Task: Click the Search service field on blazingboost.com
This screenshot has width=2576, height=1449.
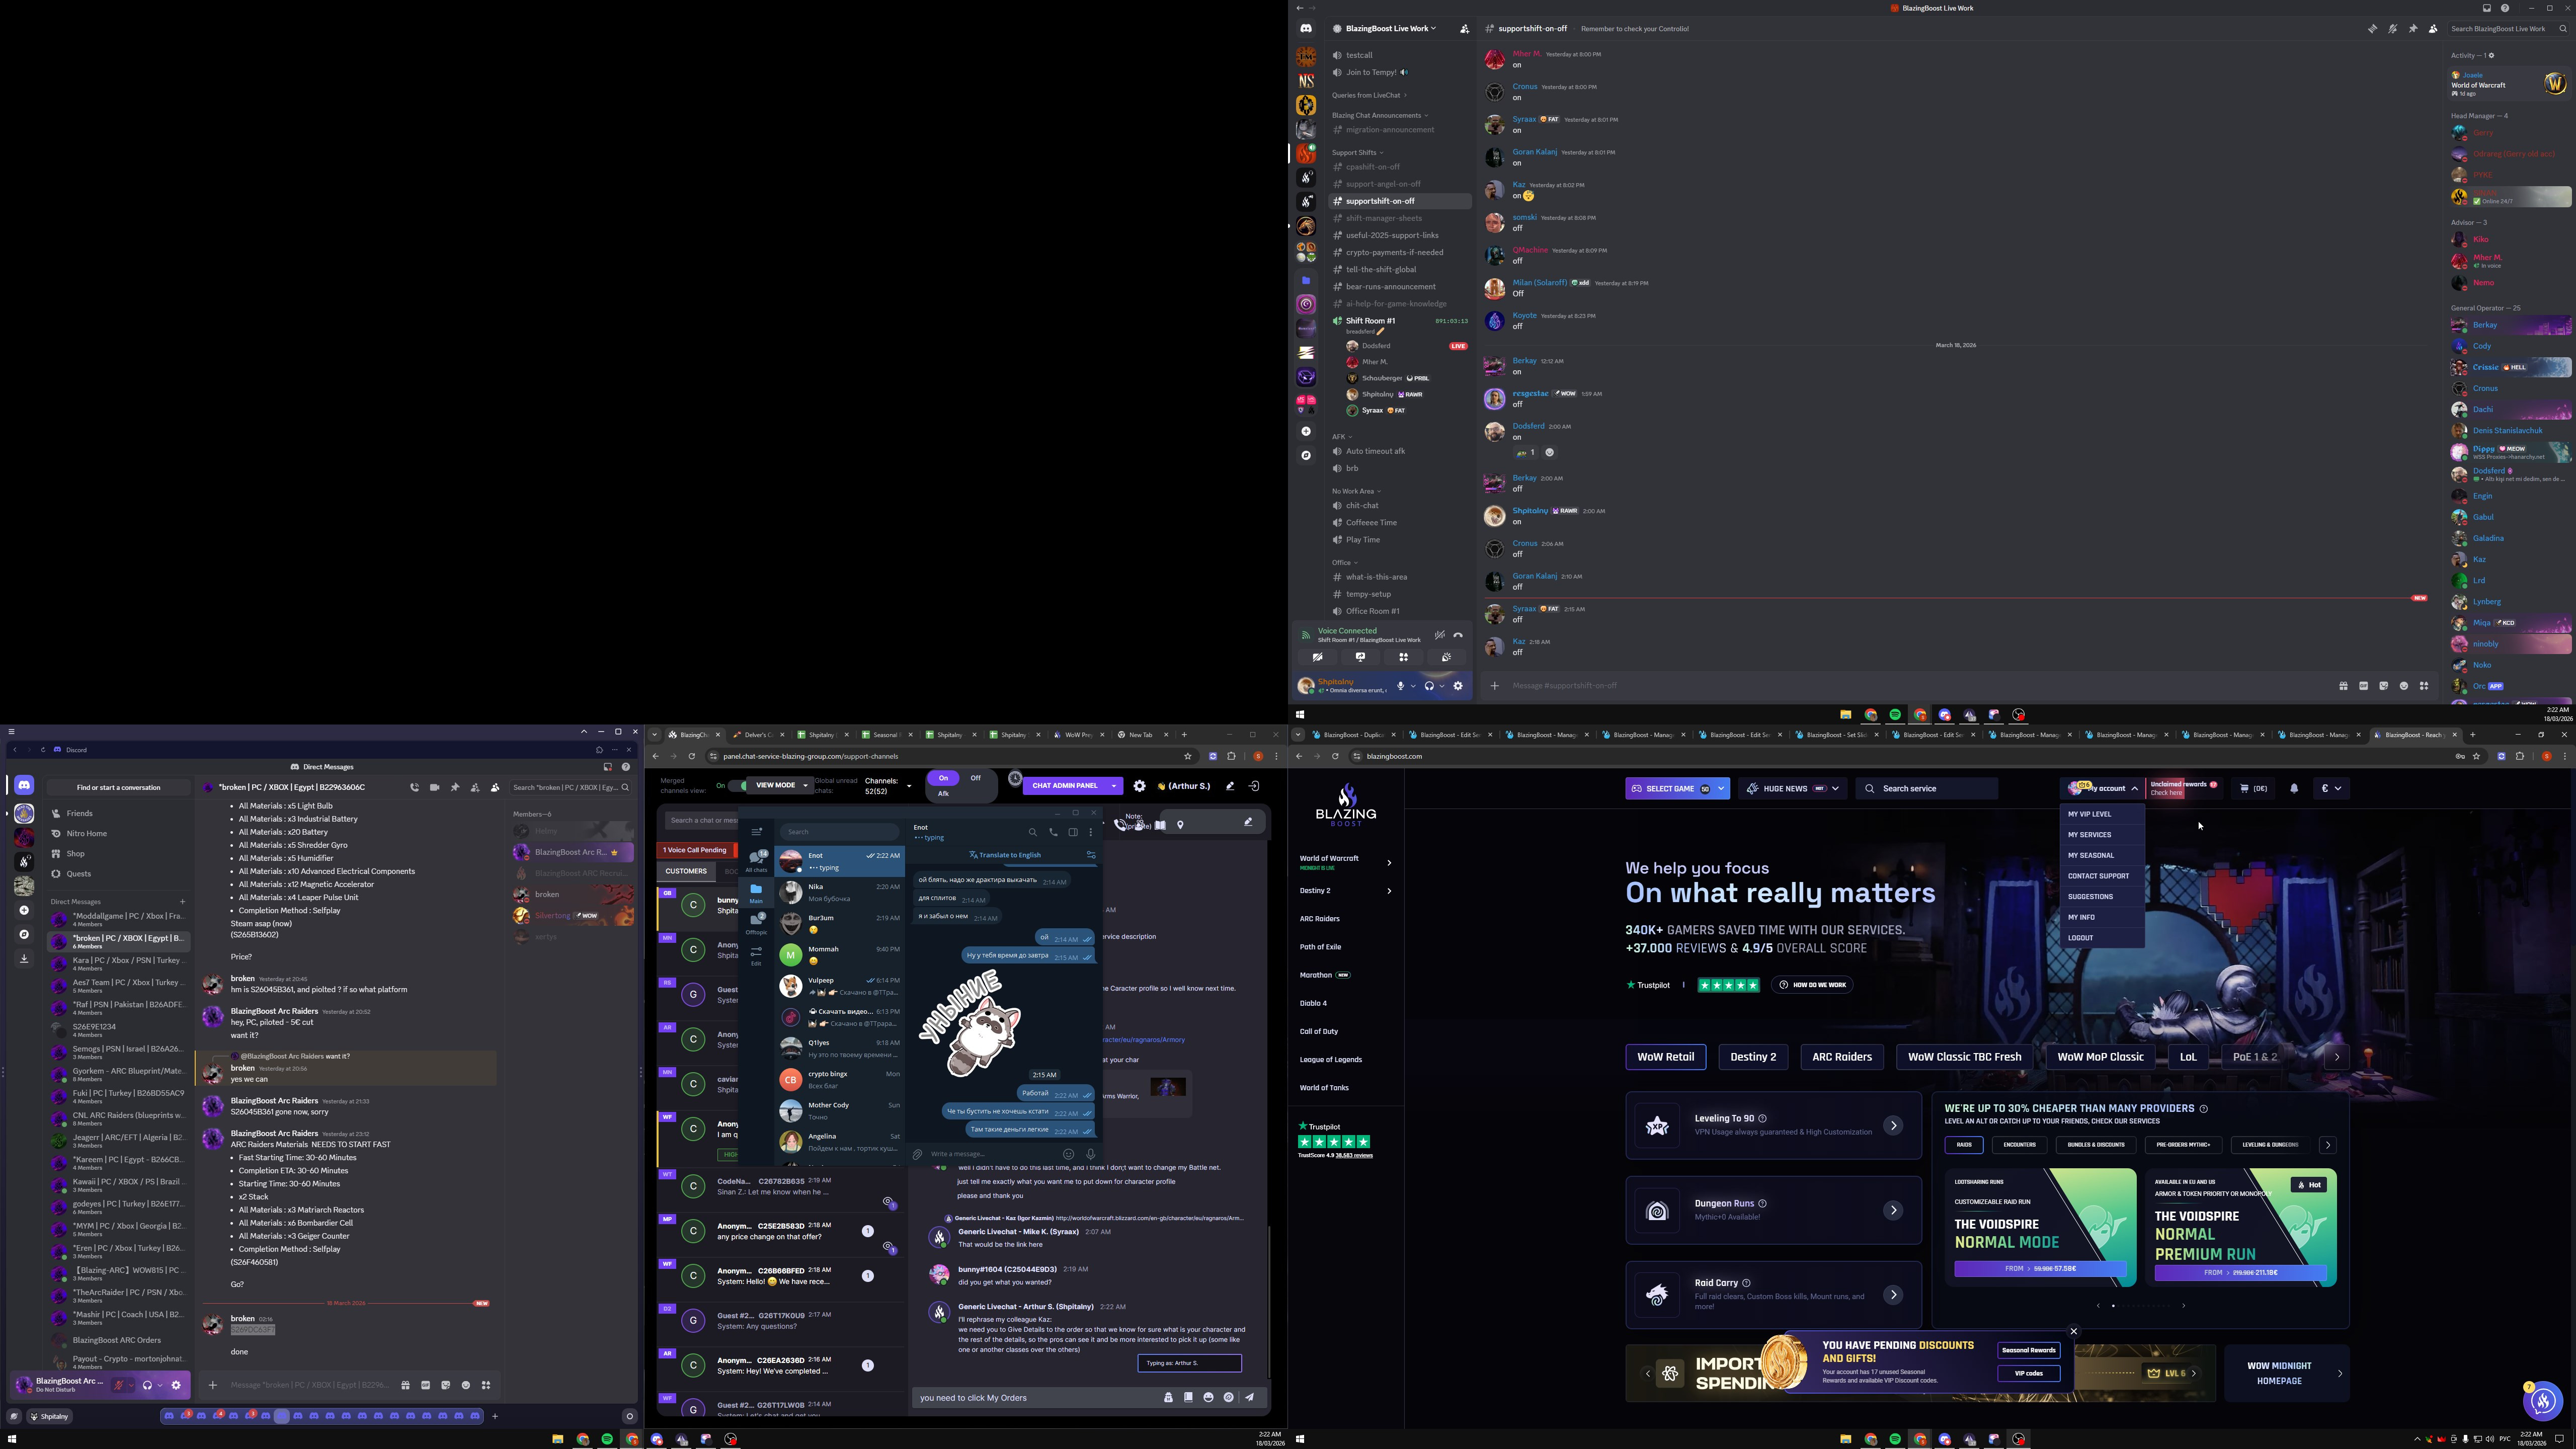Action: pos(1927,789)
